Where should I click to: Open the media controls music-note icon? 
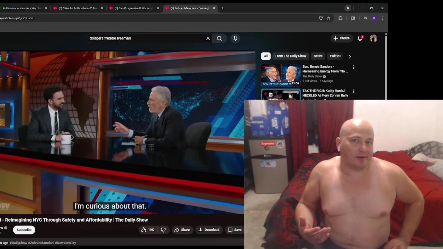tap(365, 18)
